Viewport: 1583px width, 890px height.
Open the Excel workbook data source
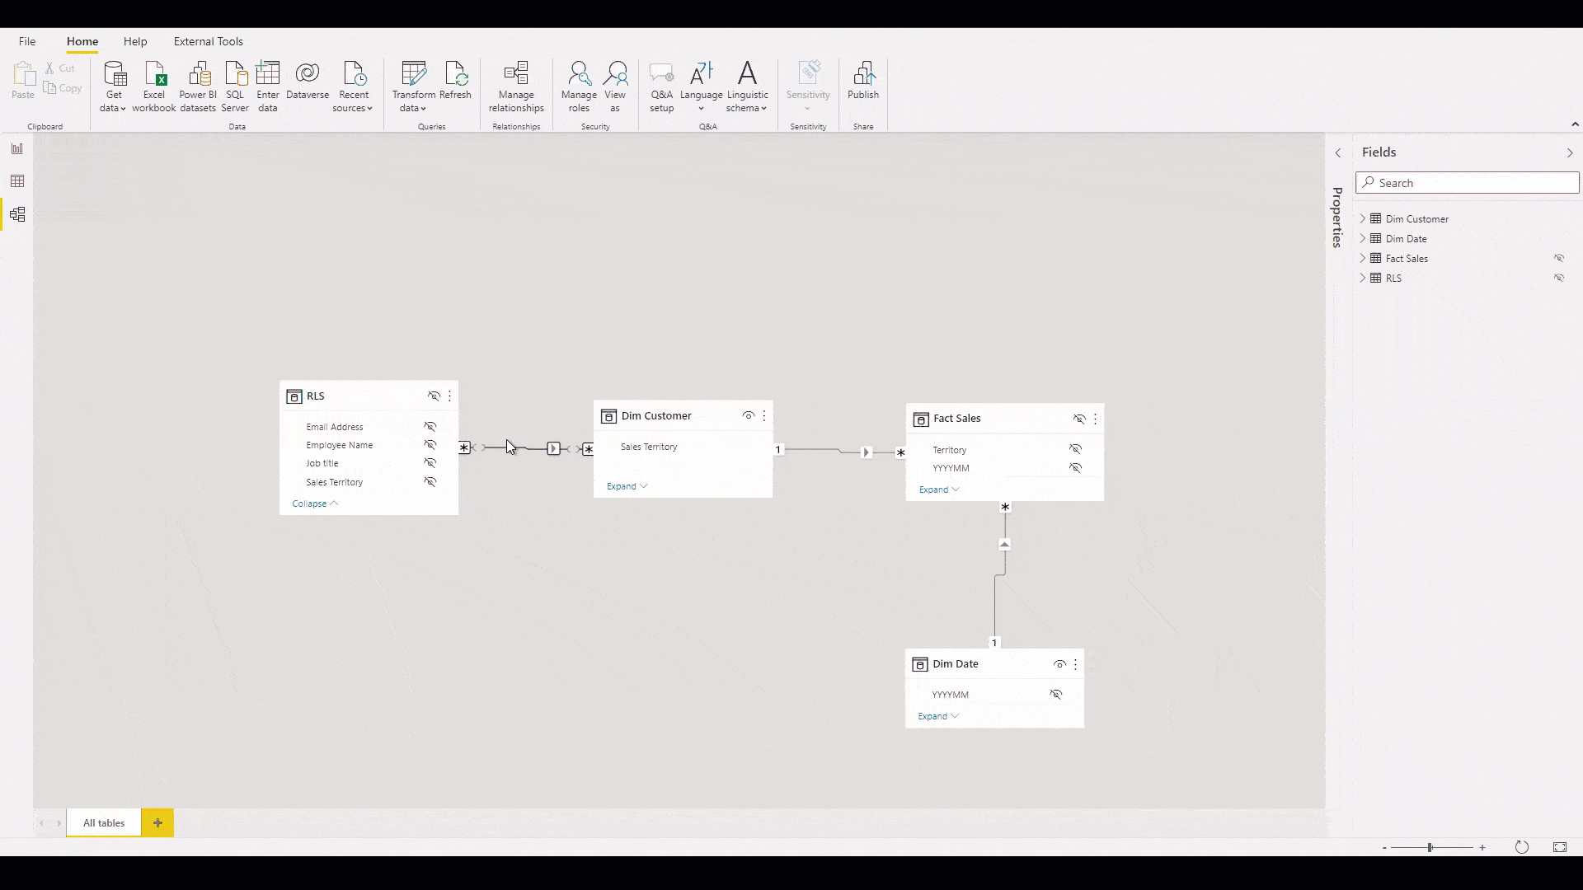click(x=154, y=85)
